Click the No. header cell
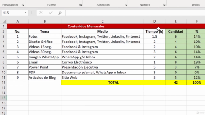 click(18, 31)
